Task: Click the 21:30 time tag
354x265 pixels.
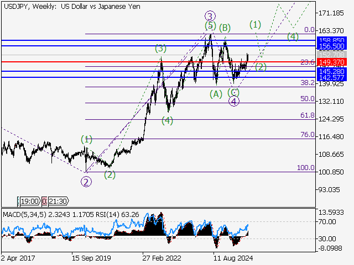Action: tap(58, 202)
